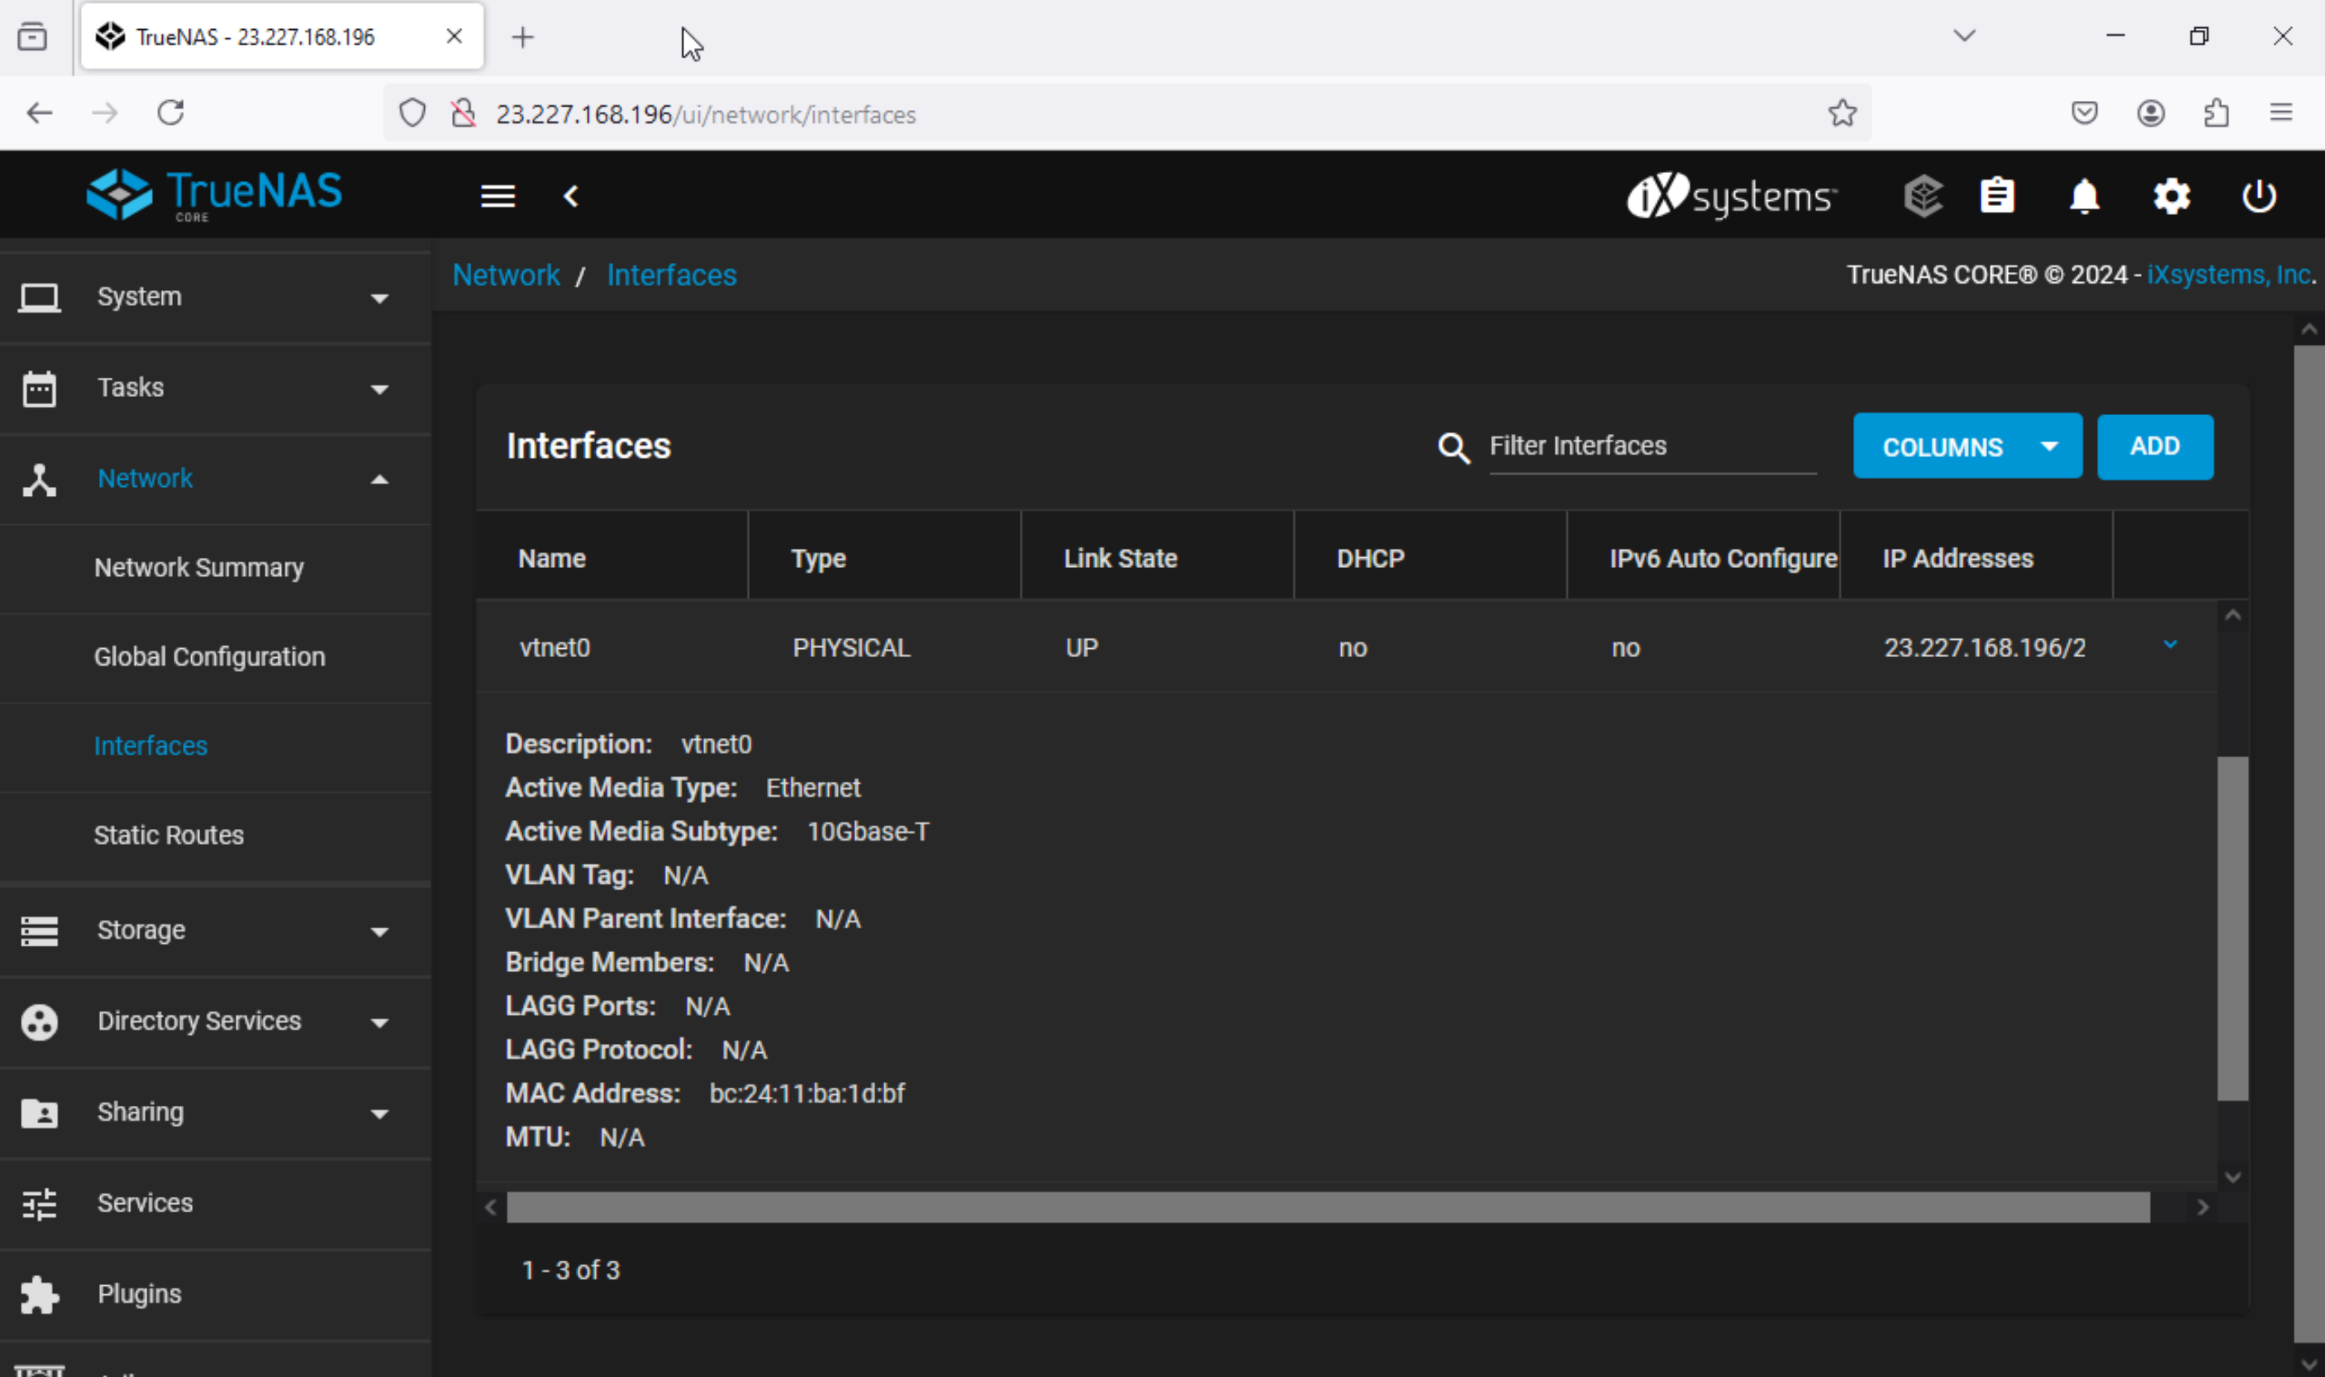Open the Task Manager clipboard icon
The image size is (2325, 1377).
coord(1997,196)
